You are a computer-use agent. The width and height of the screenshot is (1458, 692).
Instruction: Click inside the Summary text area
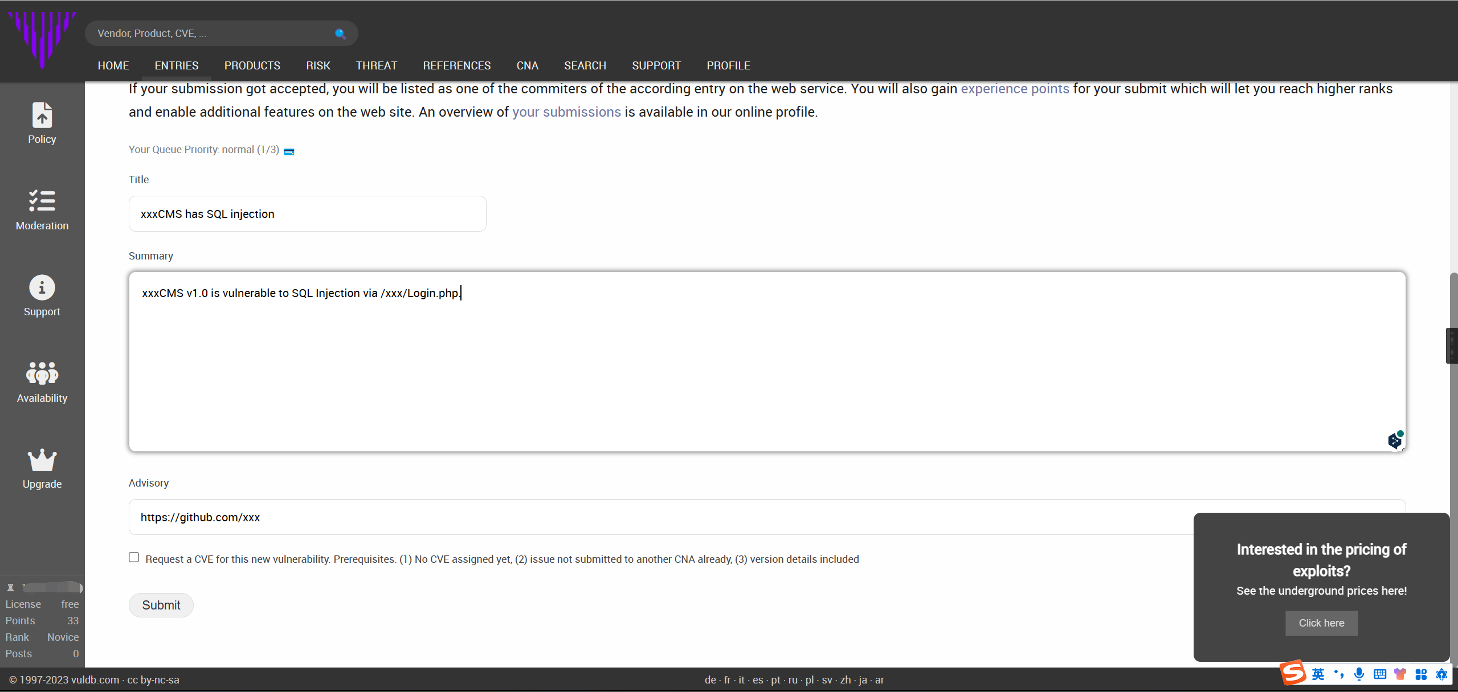(767, 362)
